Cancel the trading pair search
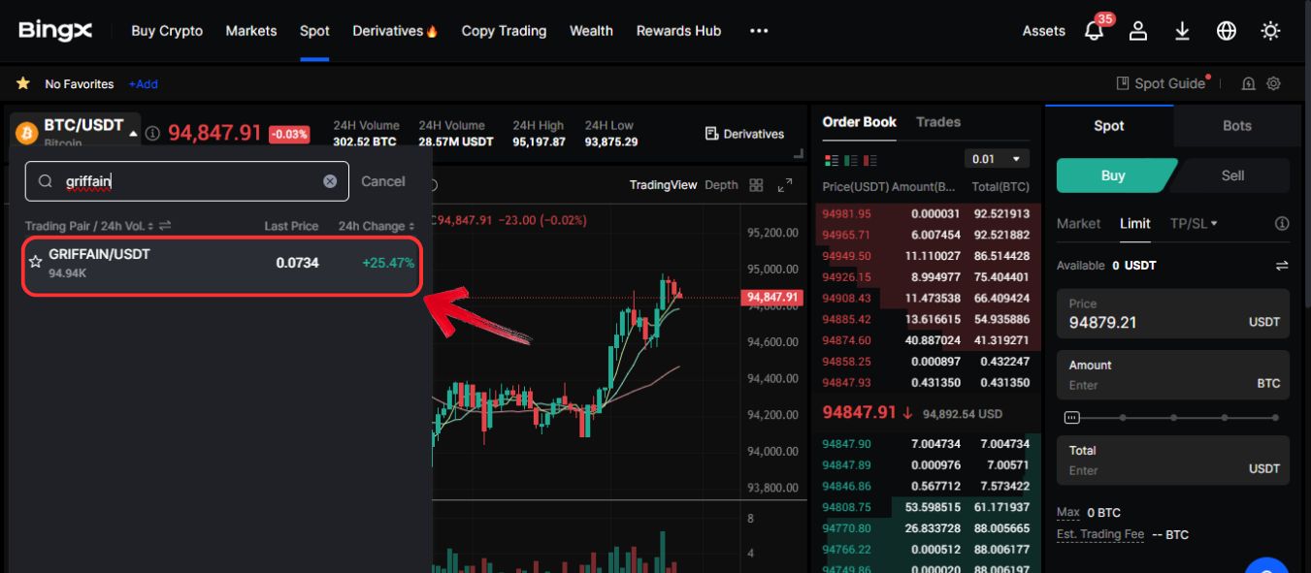The width and height of the screenshot is (1311, 573). [x=383, y=181]
